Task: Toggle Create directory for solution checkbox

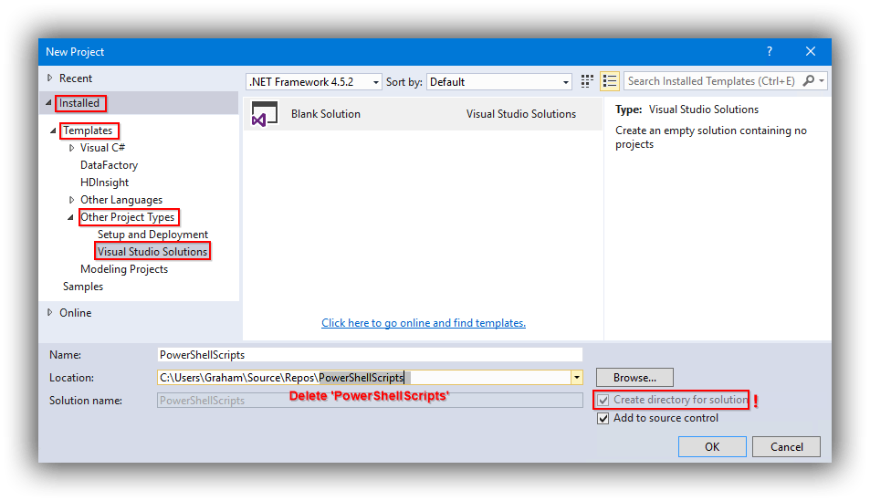Action: [x=603, y=400]
